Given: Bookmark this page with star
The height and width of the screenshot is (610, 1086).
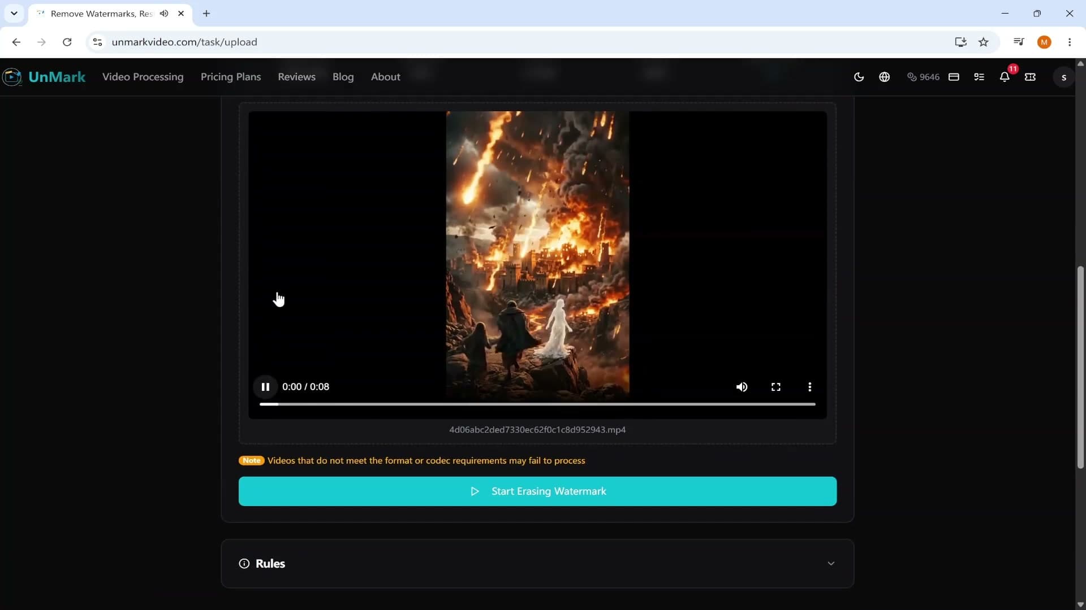Looking at the screenshot, I should click(984, 42).
